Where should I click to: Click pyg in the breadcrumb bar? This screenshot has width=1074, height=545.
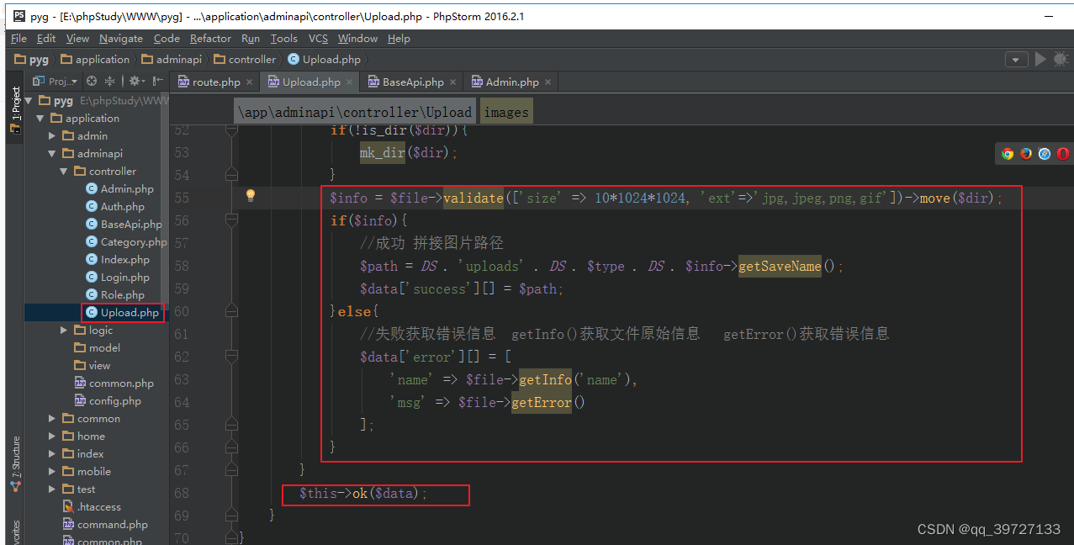[x=32, y=60]
